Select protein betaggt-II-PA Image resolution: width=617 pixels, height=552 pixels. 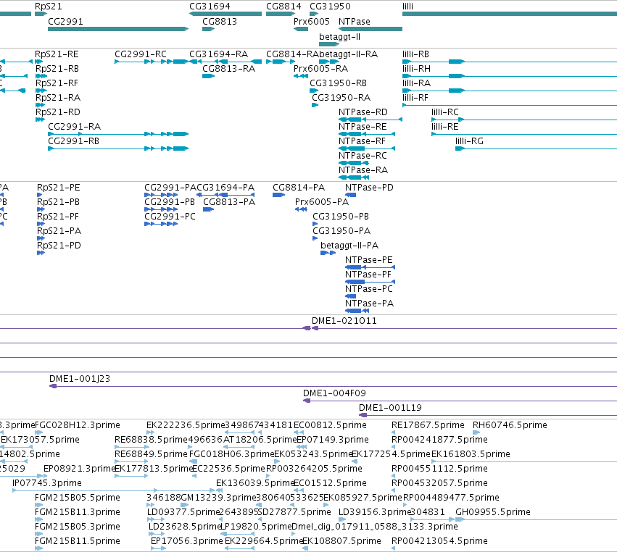coord(328,253)
